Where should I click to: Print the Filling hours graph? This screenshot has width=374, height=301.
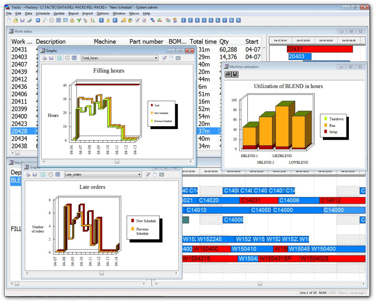[x=45, y=58]
